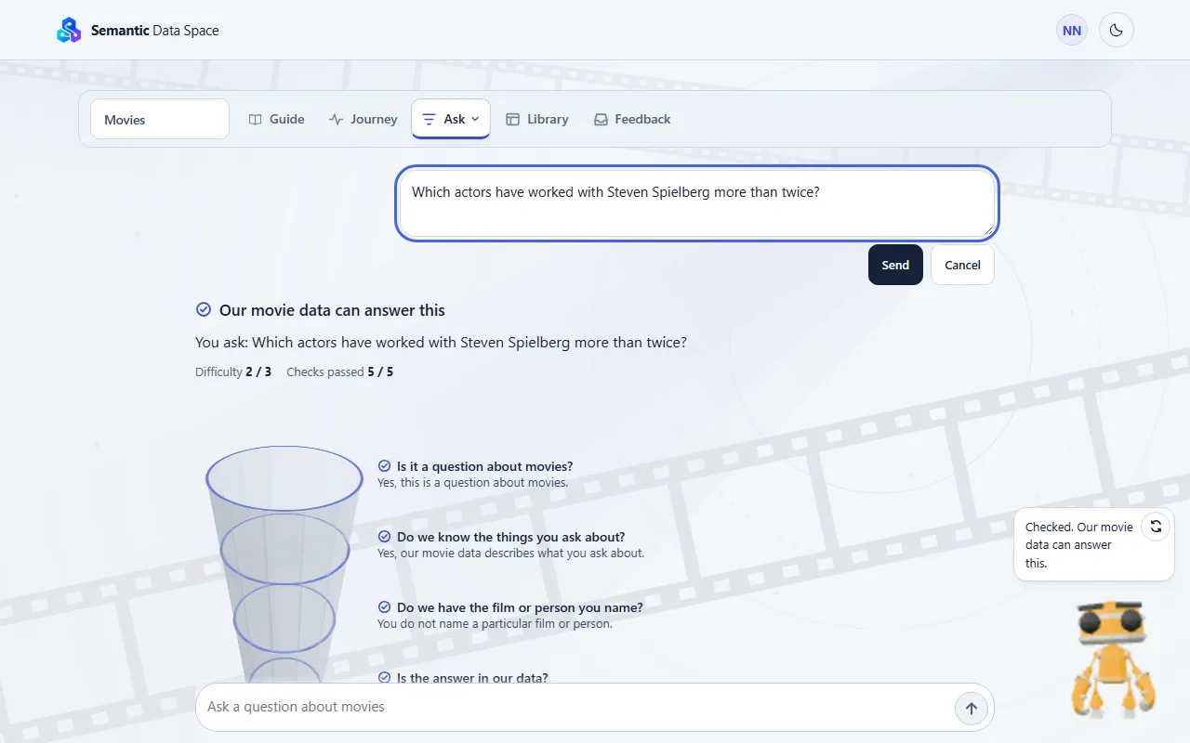This screenshot has width=1190, height=743.
Task: Click the Ask filter-lines icon
Action: click(429, 119)
